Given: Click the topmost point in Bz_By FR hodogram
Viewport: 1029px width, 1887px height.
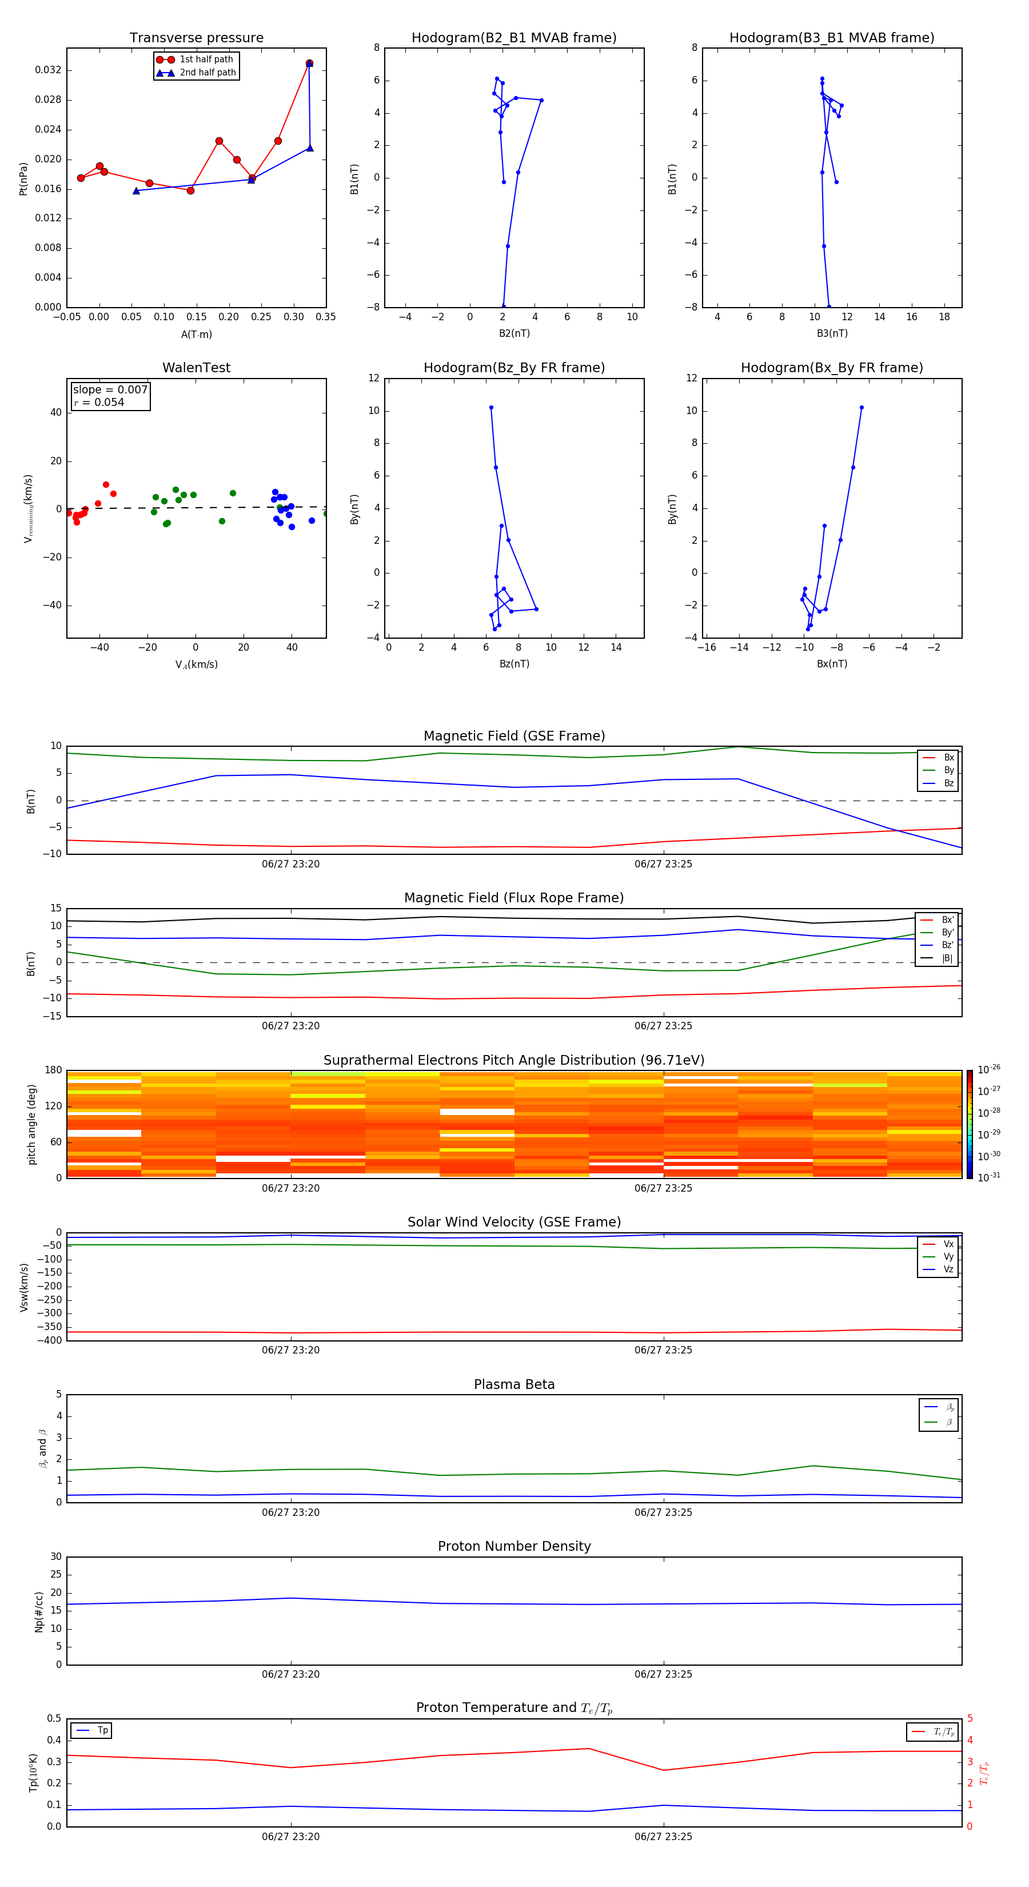Looking at the screenshot, I should tap(490, 407).
